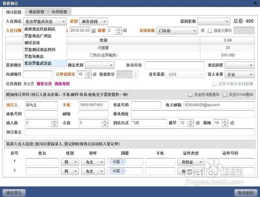Select 测试系统 from the hotel list
The height and width of the screenshot is (197, 260).
click(x=45, y=43)
